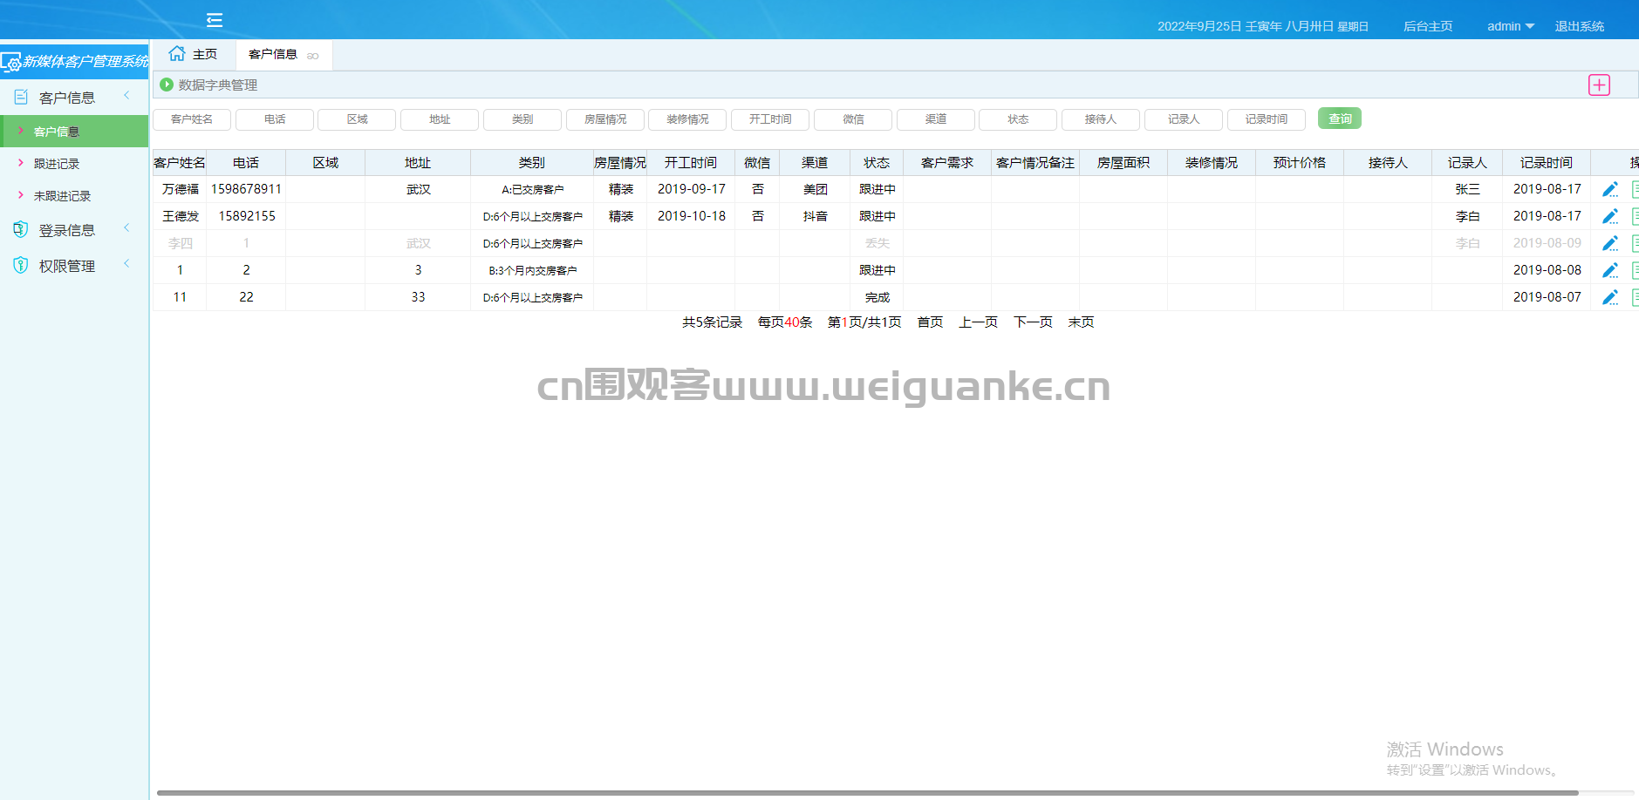Click pencil icon for row dated 2019-08-08
Screen dimensions: 1639x800
point(1610,270)
